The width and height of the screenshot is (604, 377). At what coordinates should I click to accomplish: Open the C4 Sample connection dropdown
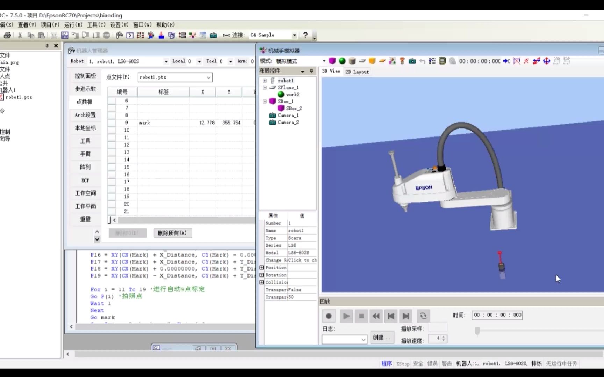(x=294, y=35)
